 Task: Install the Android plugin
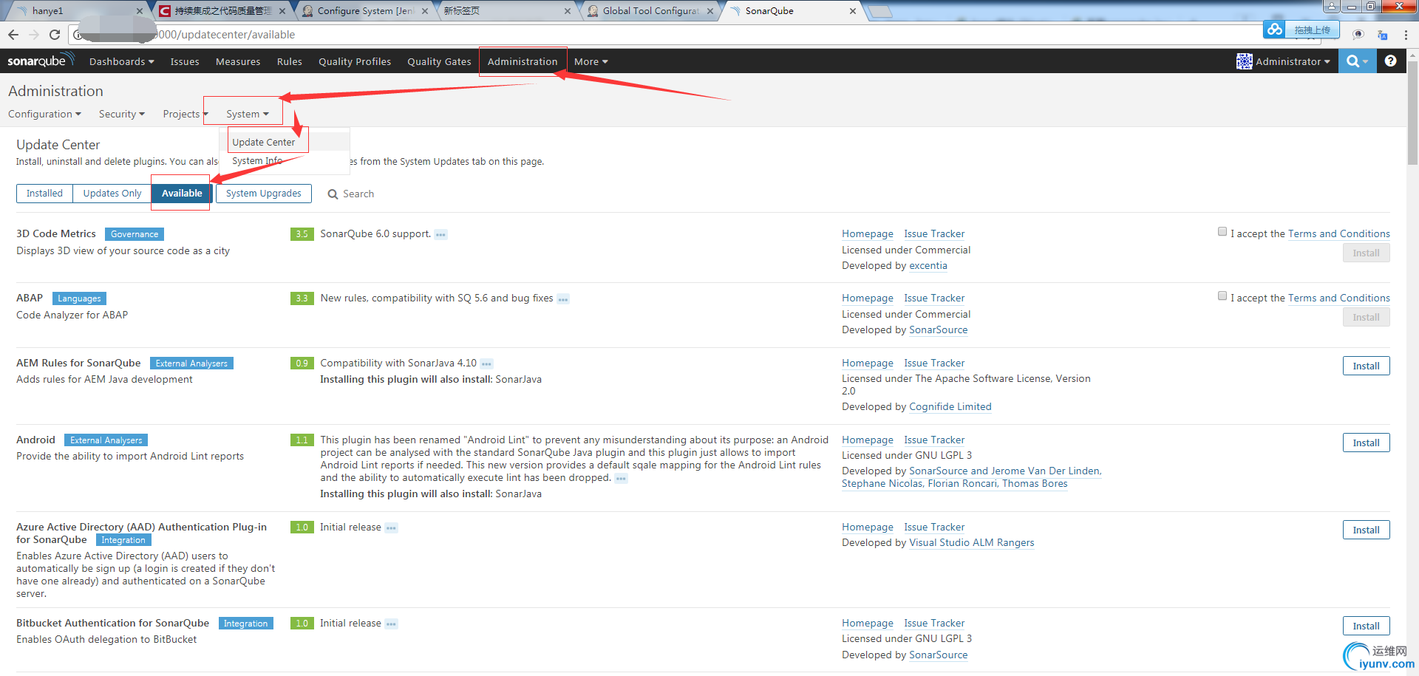tap(1366, 443)
